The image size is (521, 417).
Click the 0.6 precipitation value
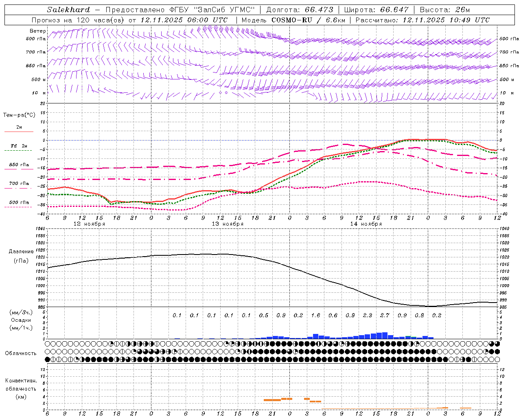point(333,316)
